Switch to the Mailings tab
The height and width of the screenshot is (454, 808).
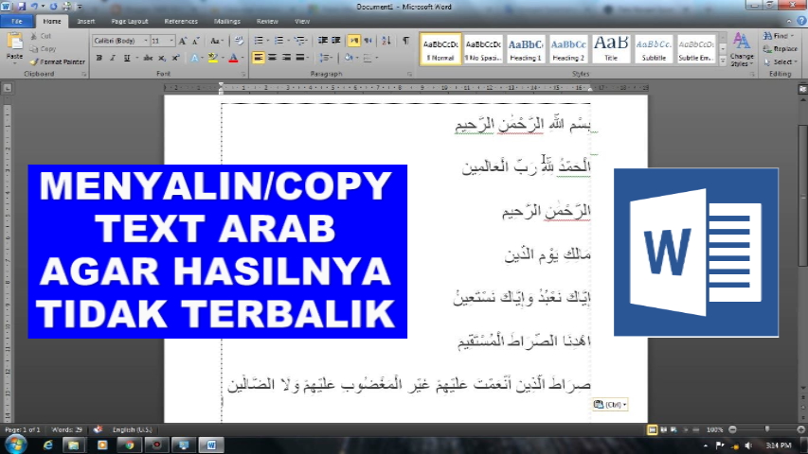pos(226,22)
